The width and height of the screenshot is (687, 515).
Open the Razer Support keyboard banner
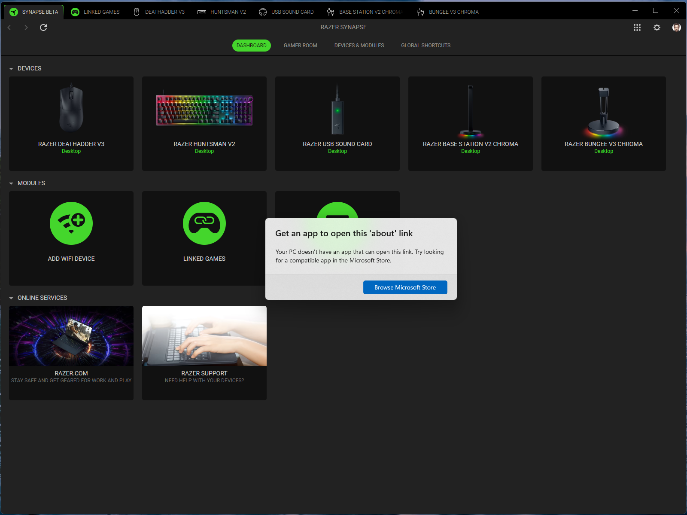(x=204, y=336)
